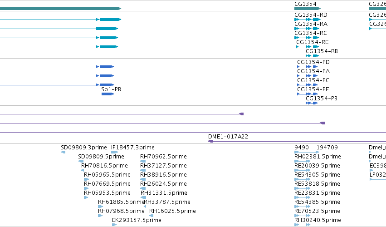Select the CG1354 gene label
The width and height of the screenshot is (386, 227).
coord(305,4)
